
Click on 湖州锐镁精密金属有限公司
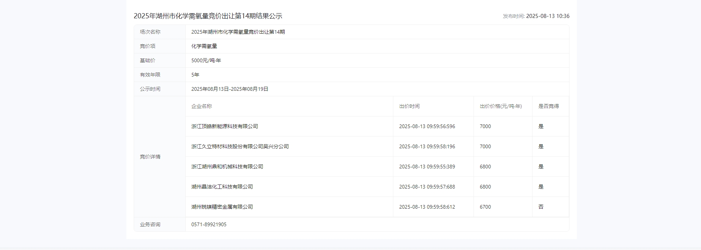click(222, 207)
